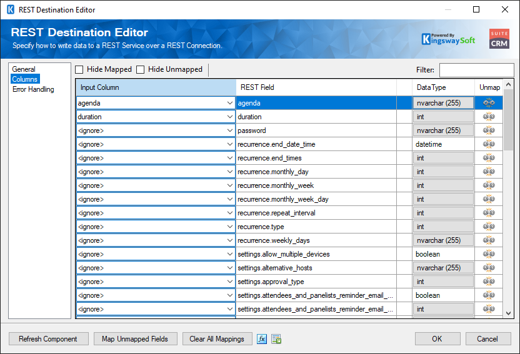
Task: Open input column dropdown for password
Action: [x=229, y=130]
